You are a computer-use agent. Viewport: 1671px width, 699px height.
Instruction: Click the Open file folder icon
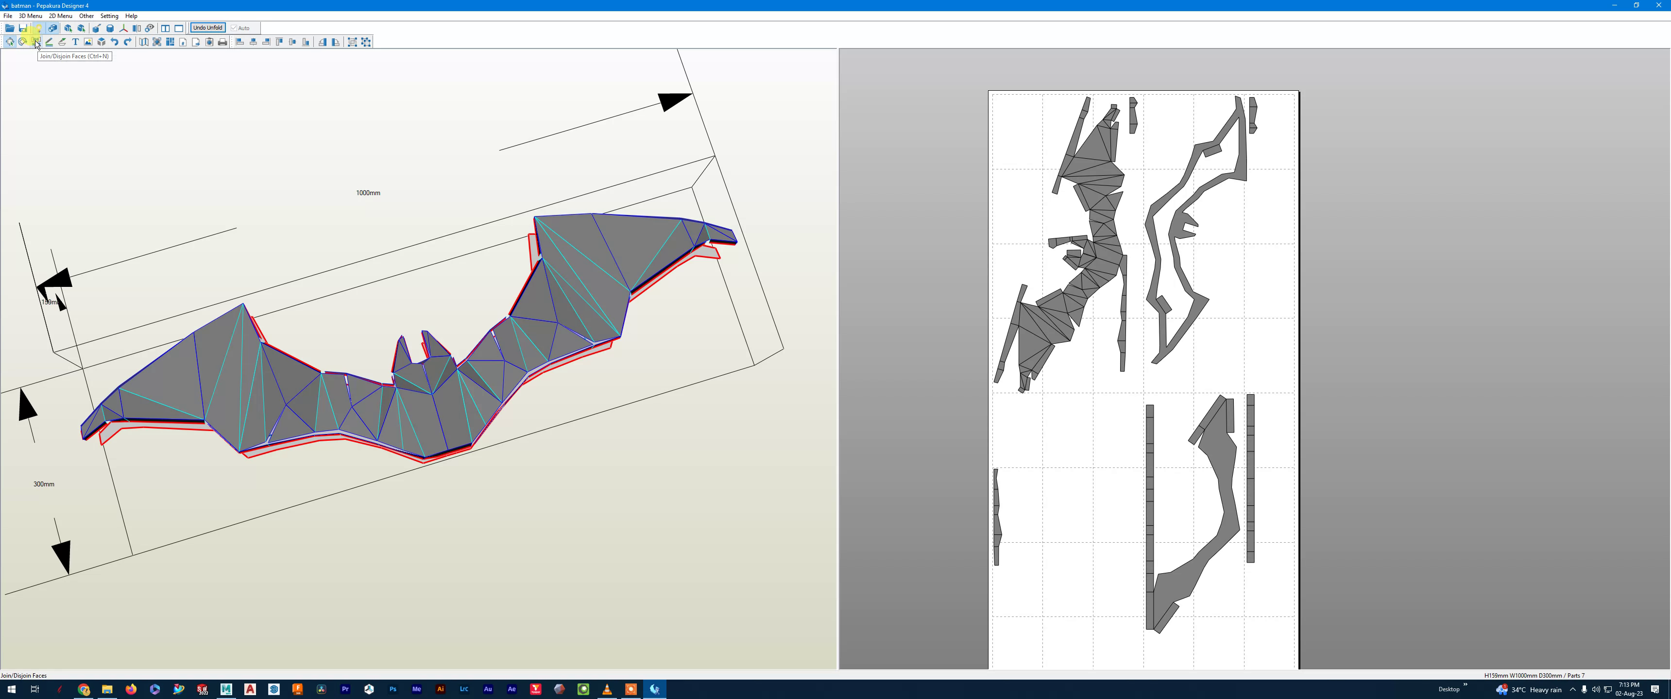(x=10, y=29)
